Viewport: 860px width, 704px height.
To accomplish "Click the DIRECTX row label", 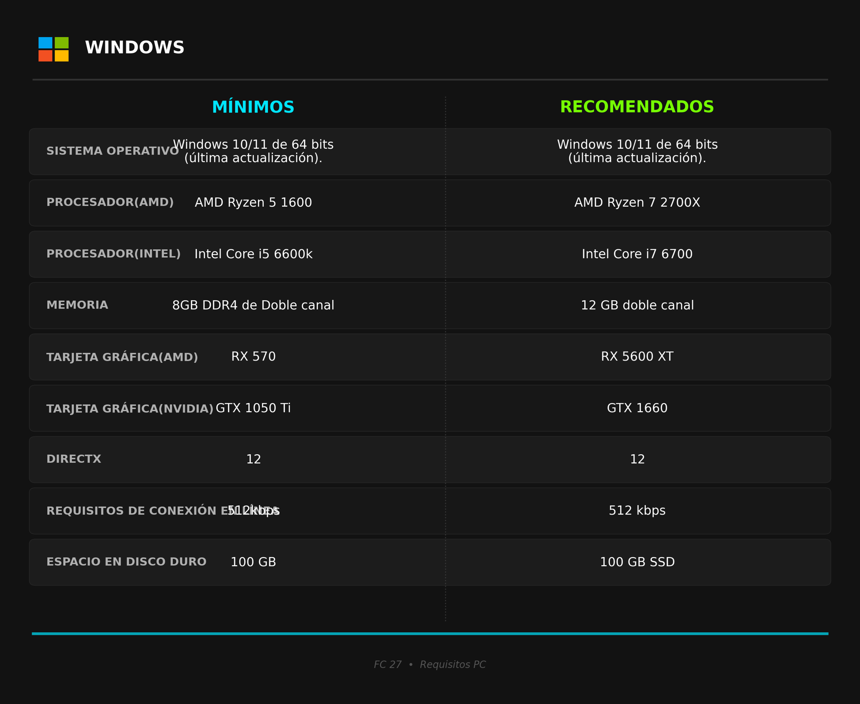I will point(74,459).
